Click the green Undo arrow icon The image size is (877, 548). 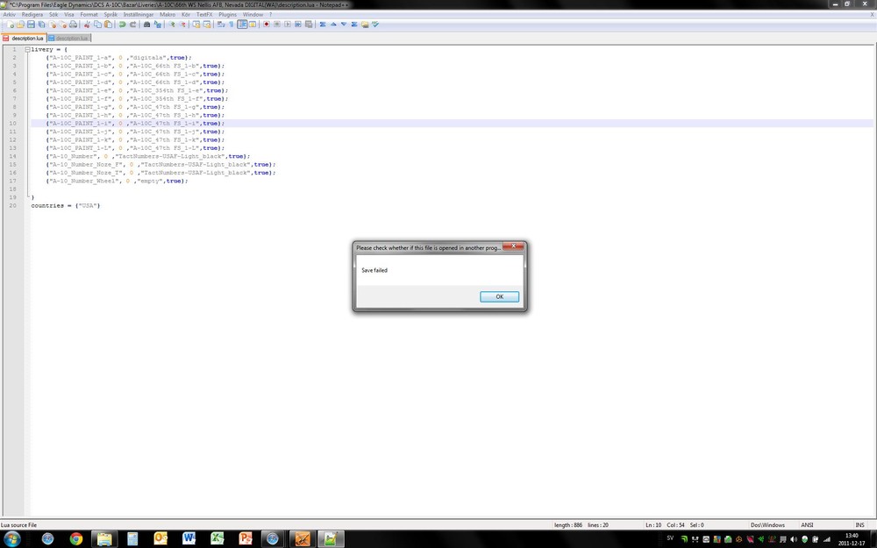tap(122, 25)
